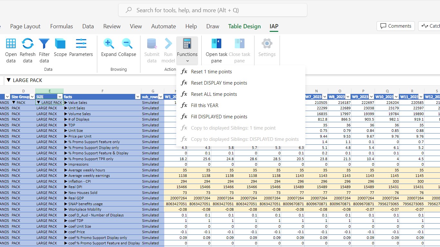Choose Reset ALL time points
This screenshot has width=440, height=247.
214,94
